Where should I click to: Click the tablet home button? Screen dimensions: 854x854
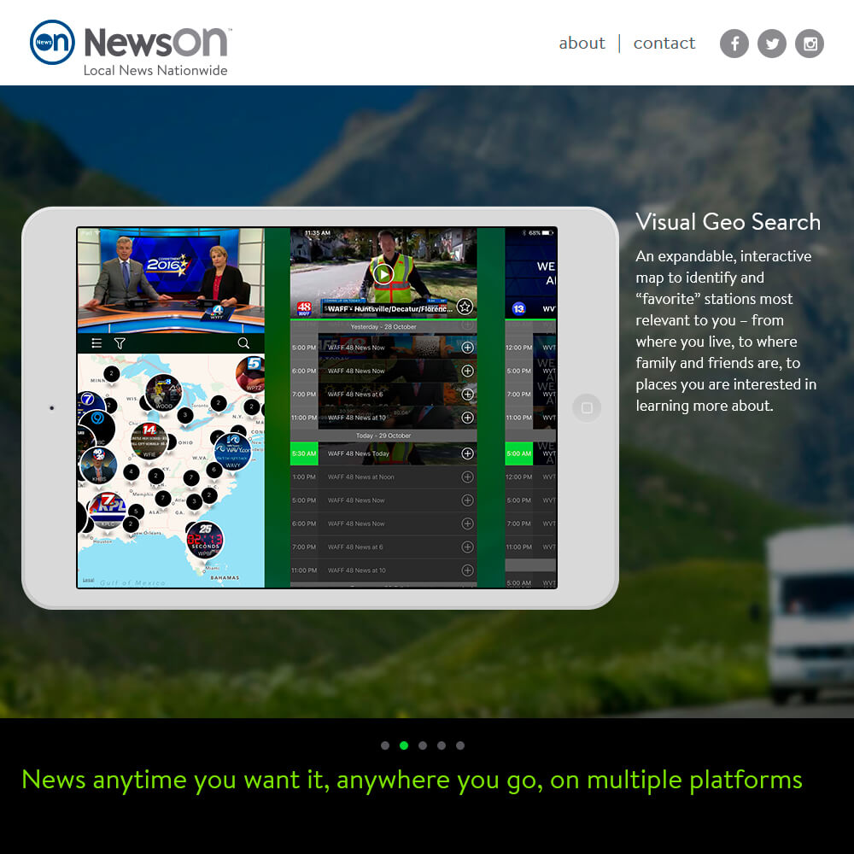pyautogui.click(x=587, y=407)
